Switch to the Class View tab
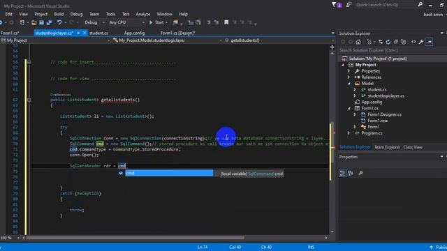Image resolution: width=447 pixels, height=251 pixels. (413, 147)
